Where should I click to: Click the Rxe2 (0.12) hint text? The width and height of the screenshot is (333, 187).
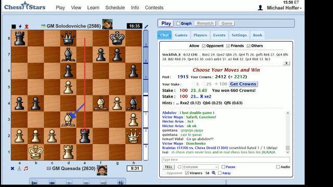(190, 103)
